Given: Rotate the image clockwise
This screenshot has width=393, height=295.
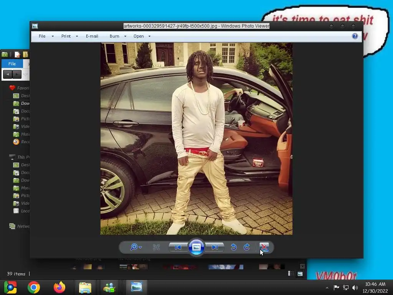Looking at the screenshot, I should click(247, 247).
